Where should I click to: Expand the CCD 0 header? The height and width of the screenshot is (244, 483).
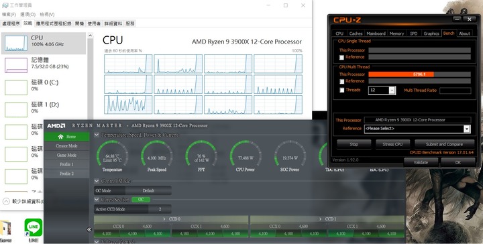[x=171, y=219]
